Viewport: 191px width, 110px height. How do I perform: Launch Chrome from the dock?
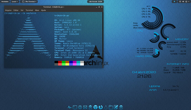[95, 107]
